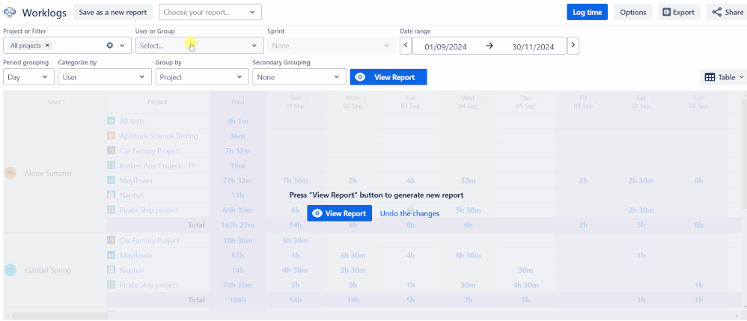The height and width of the screenshot is (321, 747).
Task: Open the User or Group selector
Action: [200, 46]
